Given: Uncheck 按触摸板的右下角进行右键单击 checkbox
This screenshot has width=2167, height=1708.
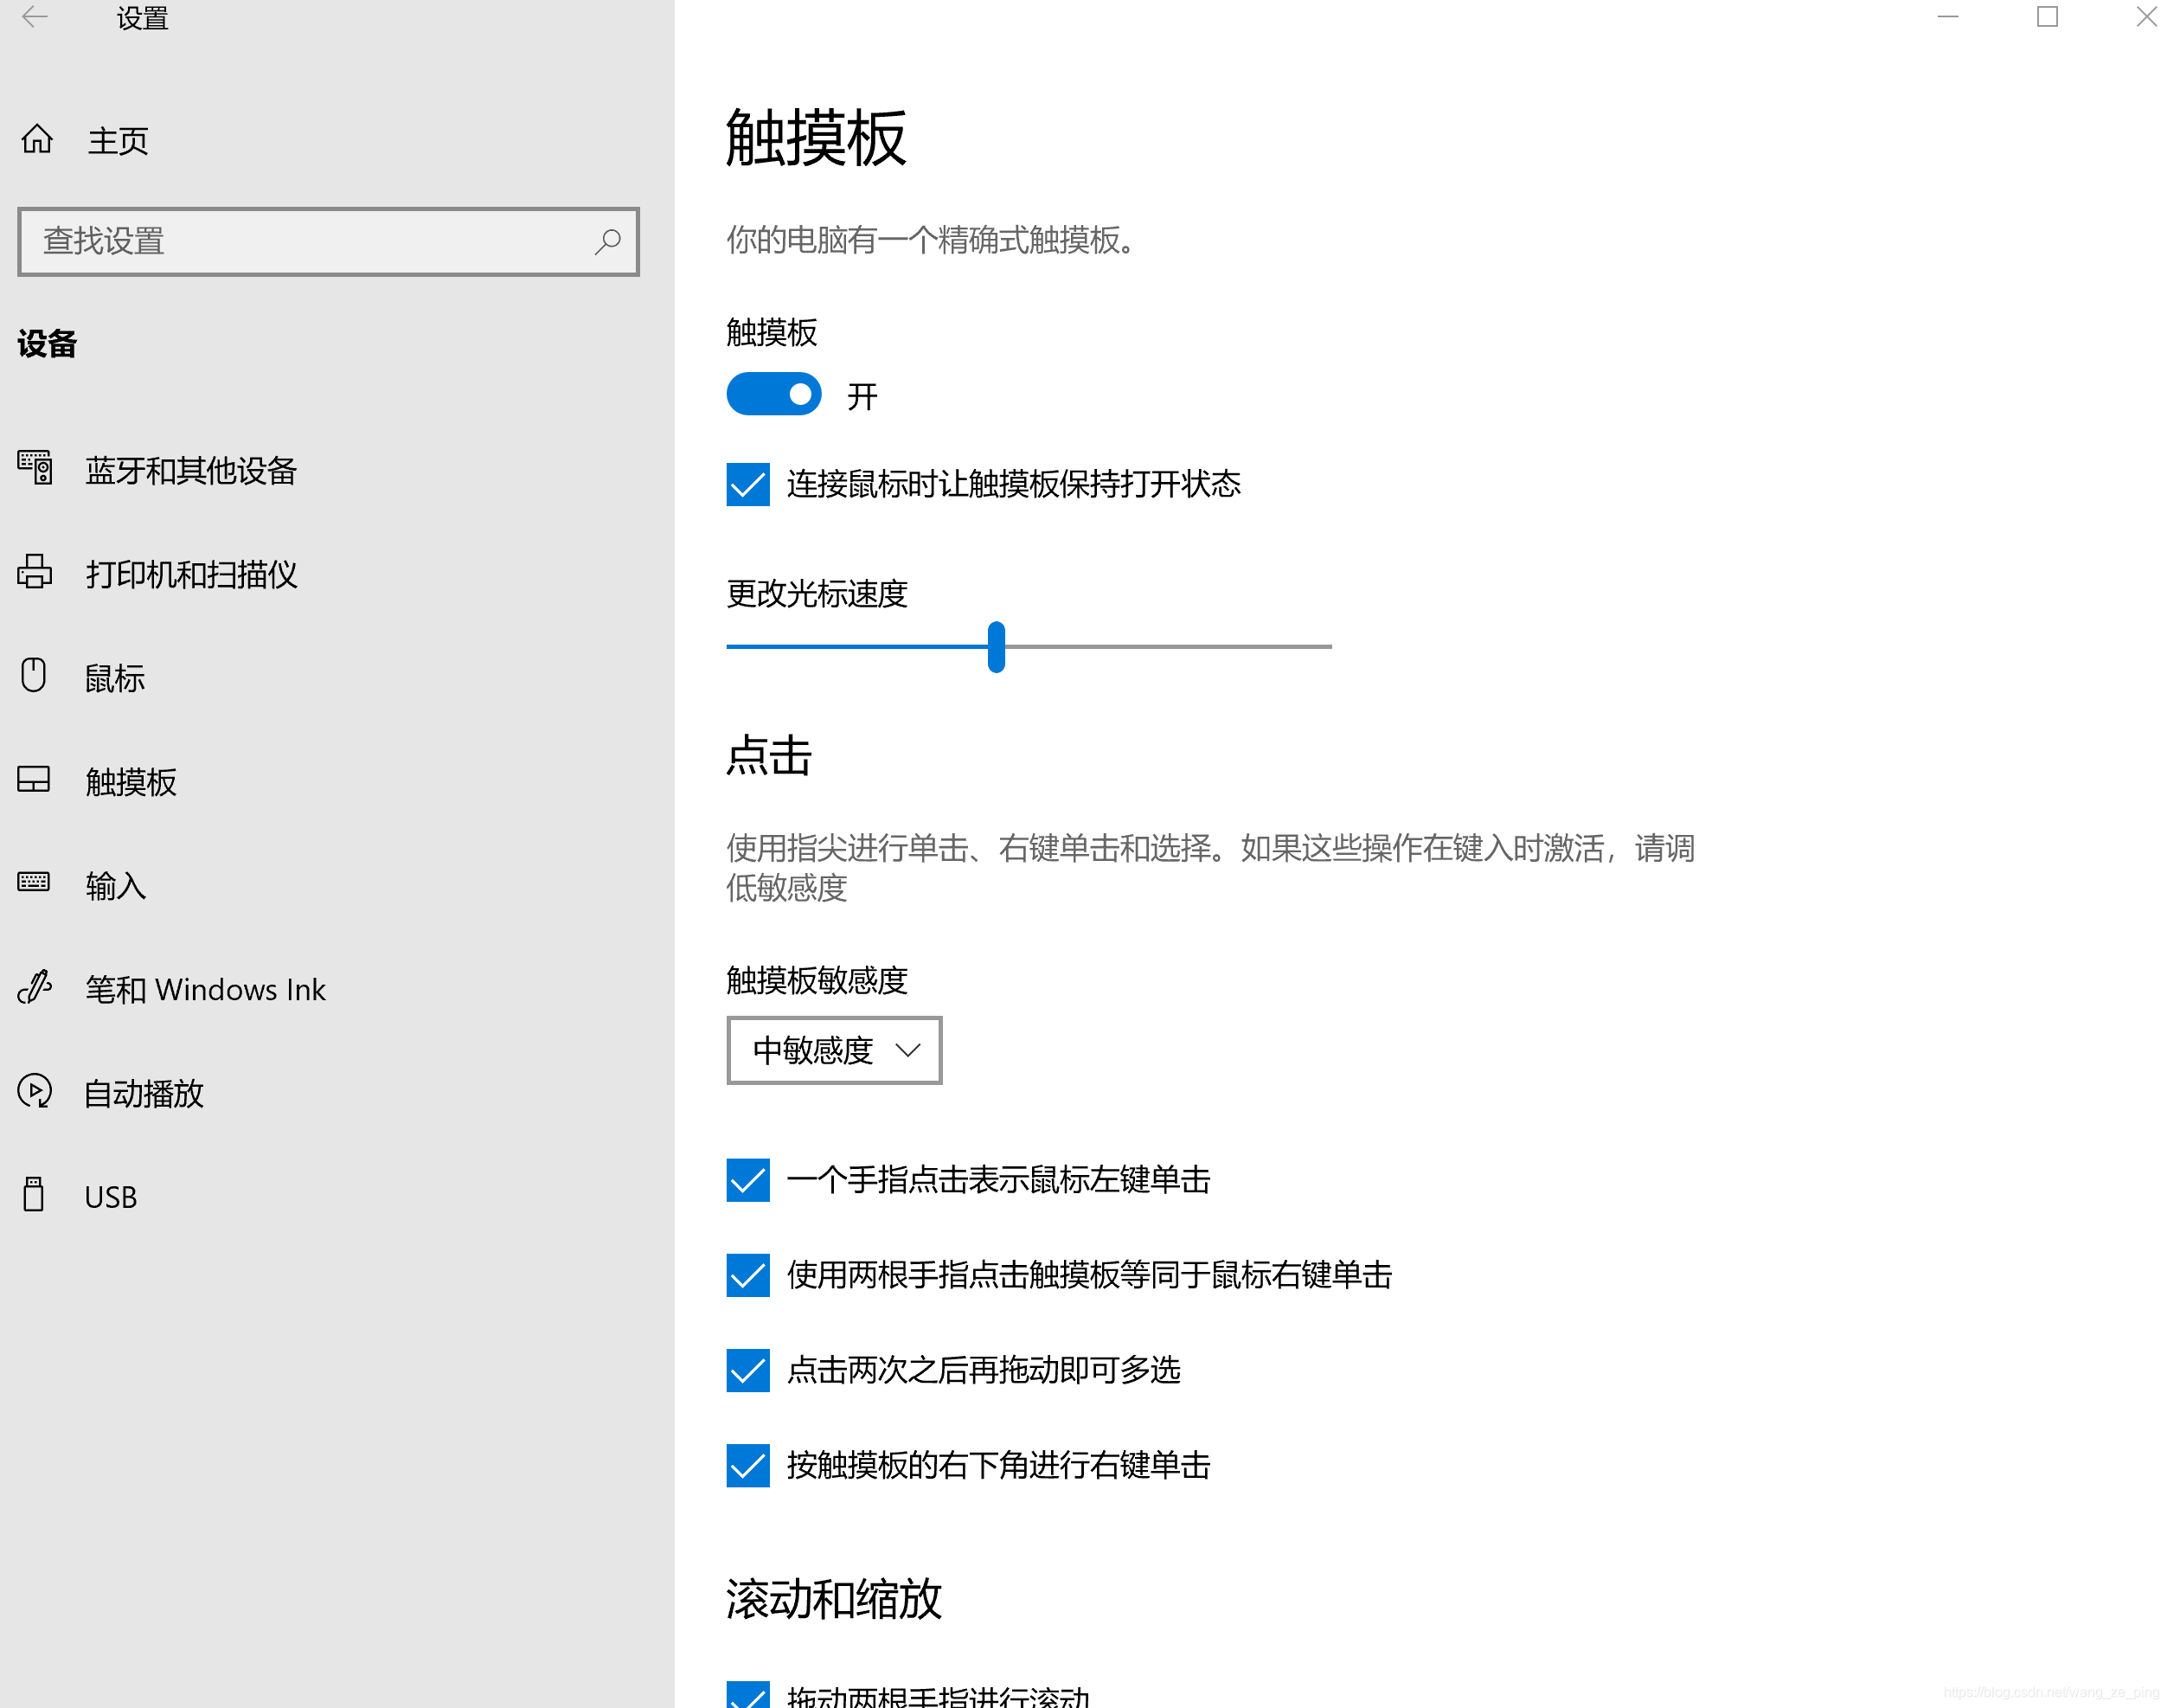Looking at the screenshot, I should click(747, 1465).
